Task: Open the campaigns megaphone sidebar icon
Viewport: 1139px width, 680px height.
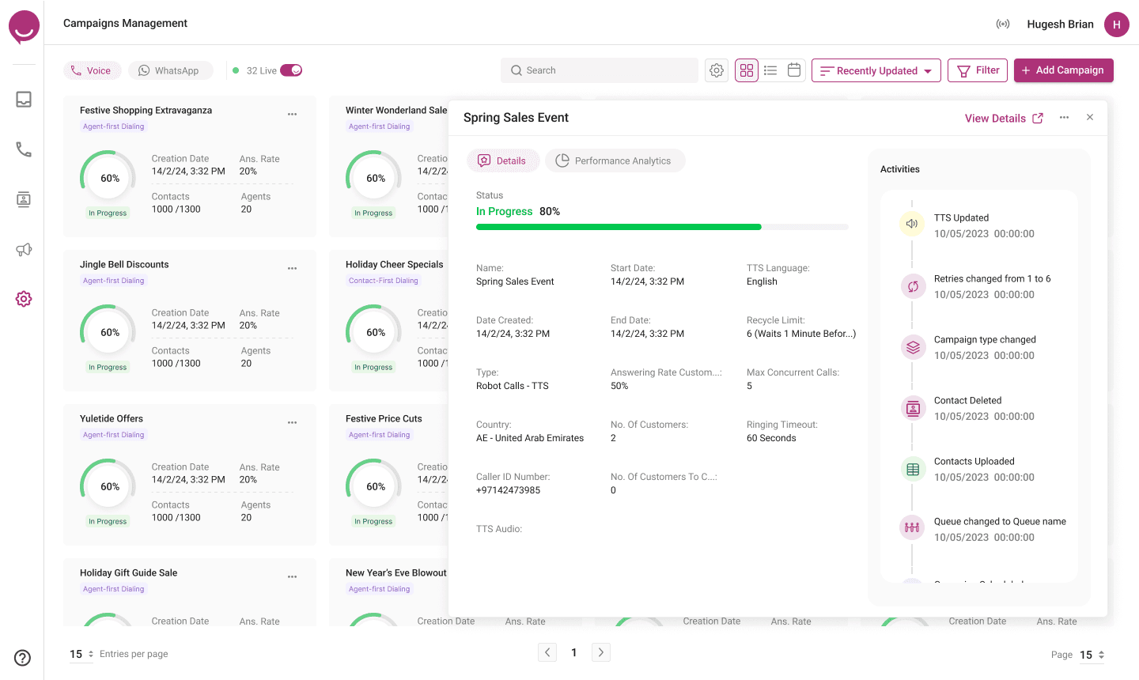Action: tap(24, 250)
